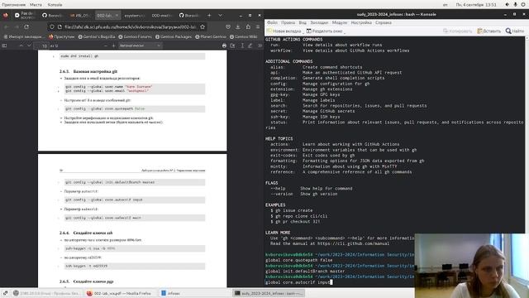The height and width of the screenshot is (298, 529).
Task: Click the show desktop icon in taskbar
Action: pos(5,293)
